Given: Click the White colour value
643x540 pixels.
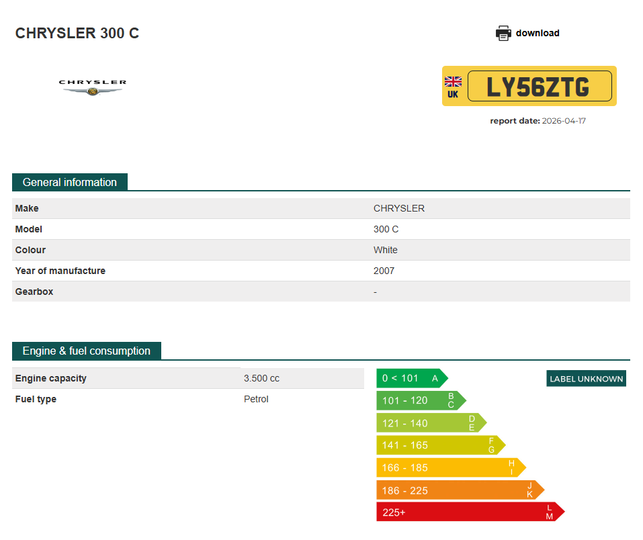Looking at the screenshot, I should point(386,250).
